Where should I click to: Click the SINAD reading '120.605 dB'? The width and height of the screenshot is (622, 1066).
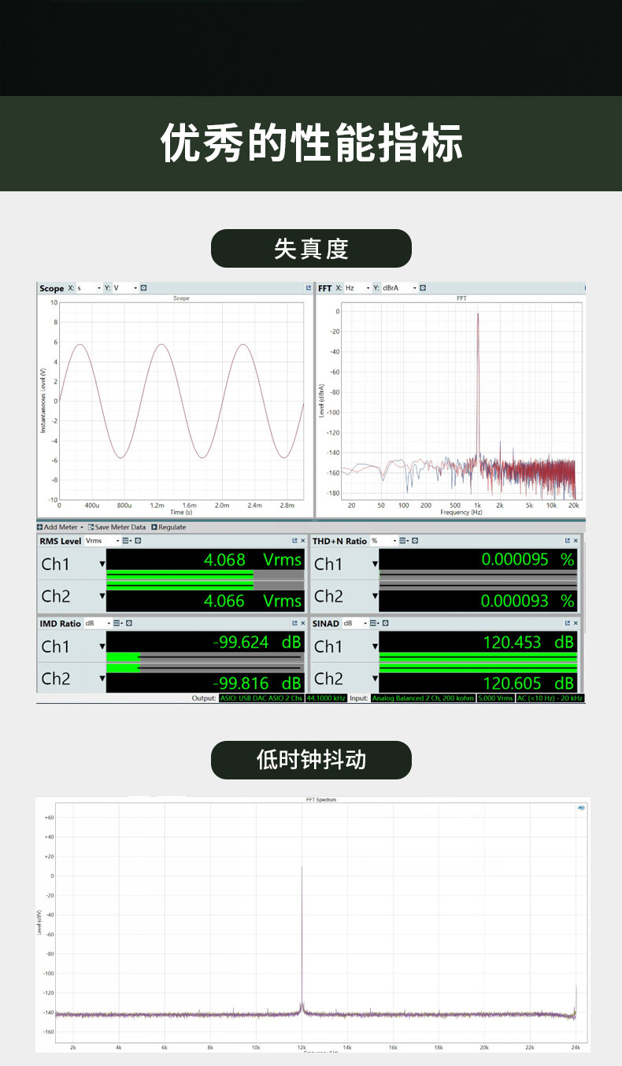point(528,683)
